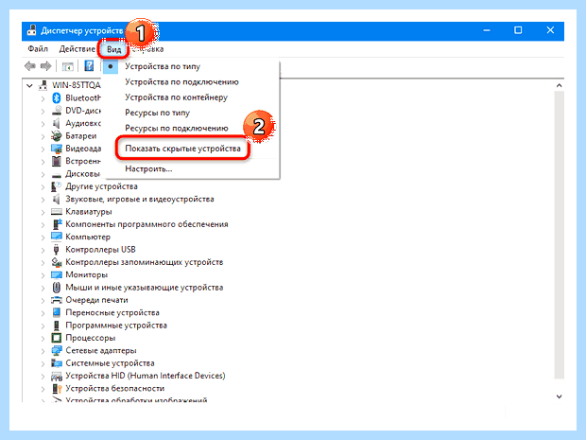
Task: Select Контроллеры запоминающих устройств row
Action: point(145,262)
